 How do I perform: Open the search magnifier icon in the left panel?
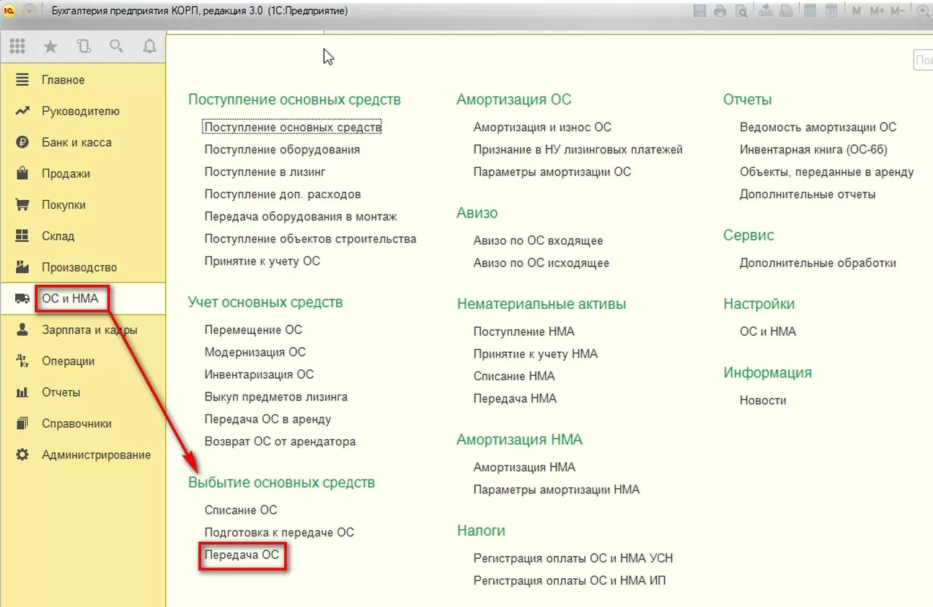116,47
